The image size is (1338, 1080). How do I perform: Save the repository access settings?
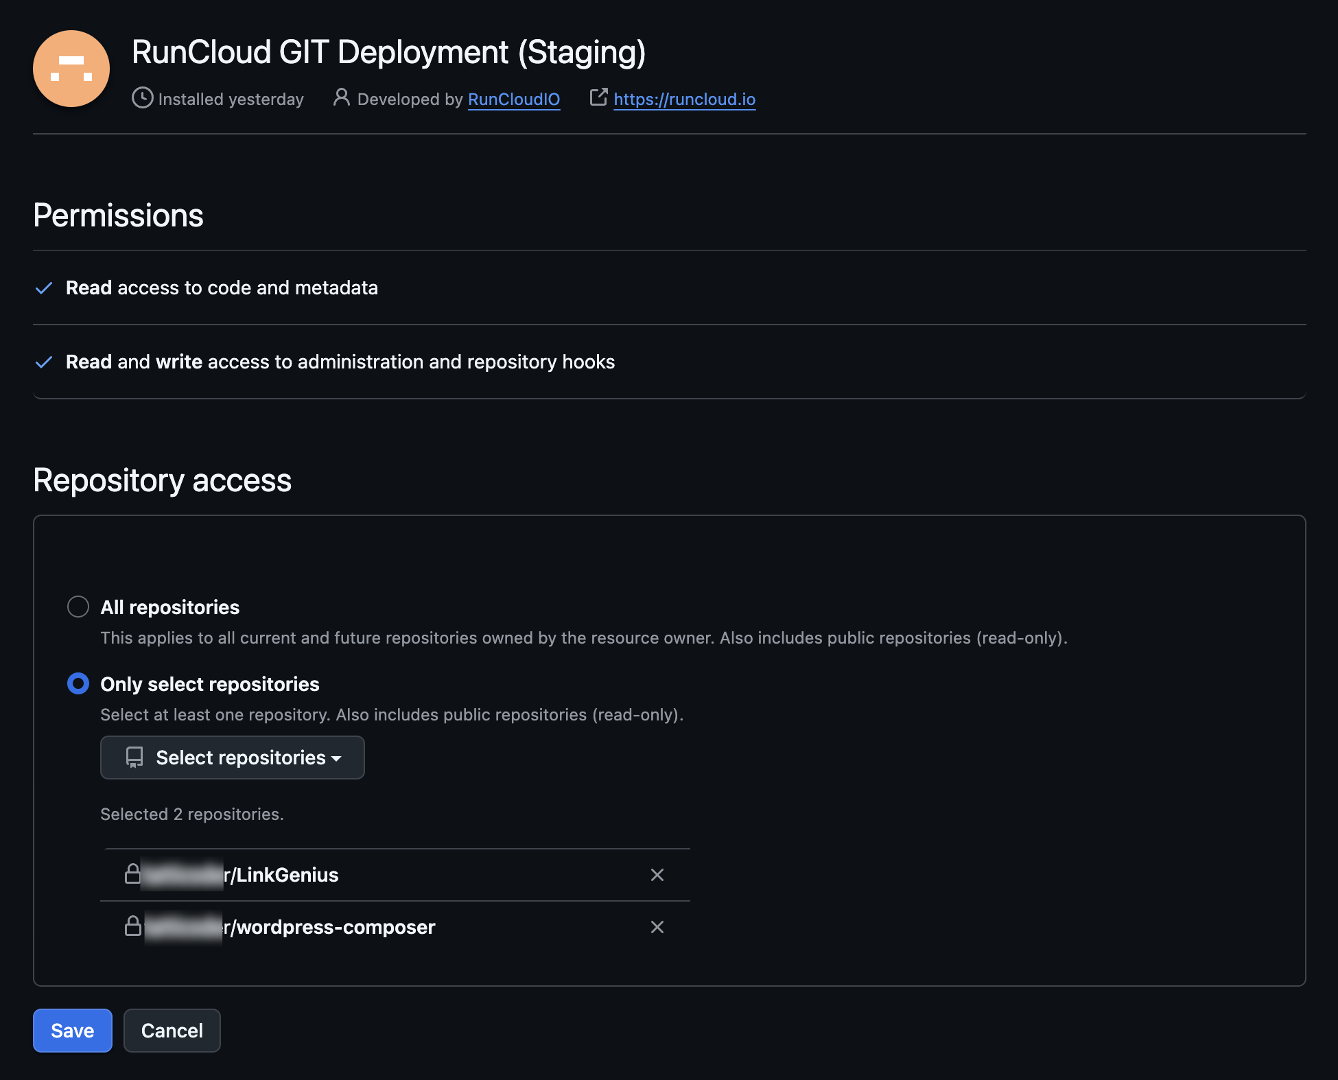[73, 1031]
